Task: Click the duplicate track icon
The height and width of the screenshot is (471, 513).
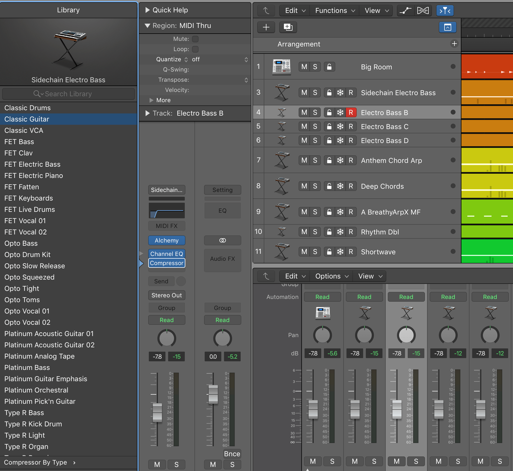Action: pyautogui.click(x=288, y=27)
